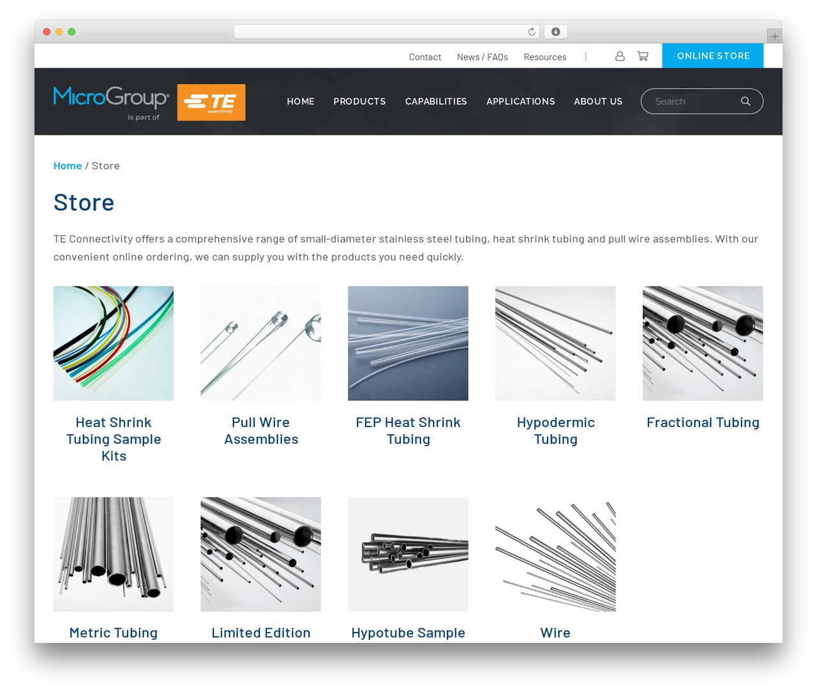Screen dimensions: 817x692
Task: Select the Pull Wire Assemblies title link
Action: click(261, 431)
